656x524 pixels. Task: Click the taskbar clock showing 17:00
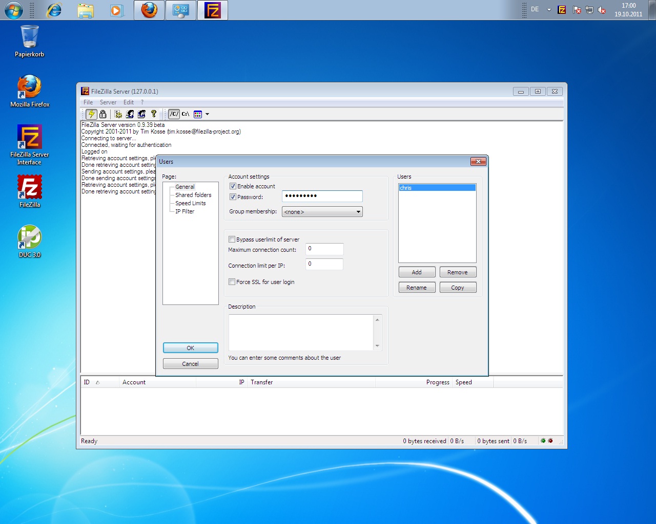628,10
